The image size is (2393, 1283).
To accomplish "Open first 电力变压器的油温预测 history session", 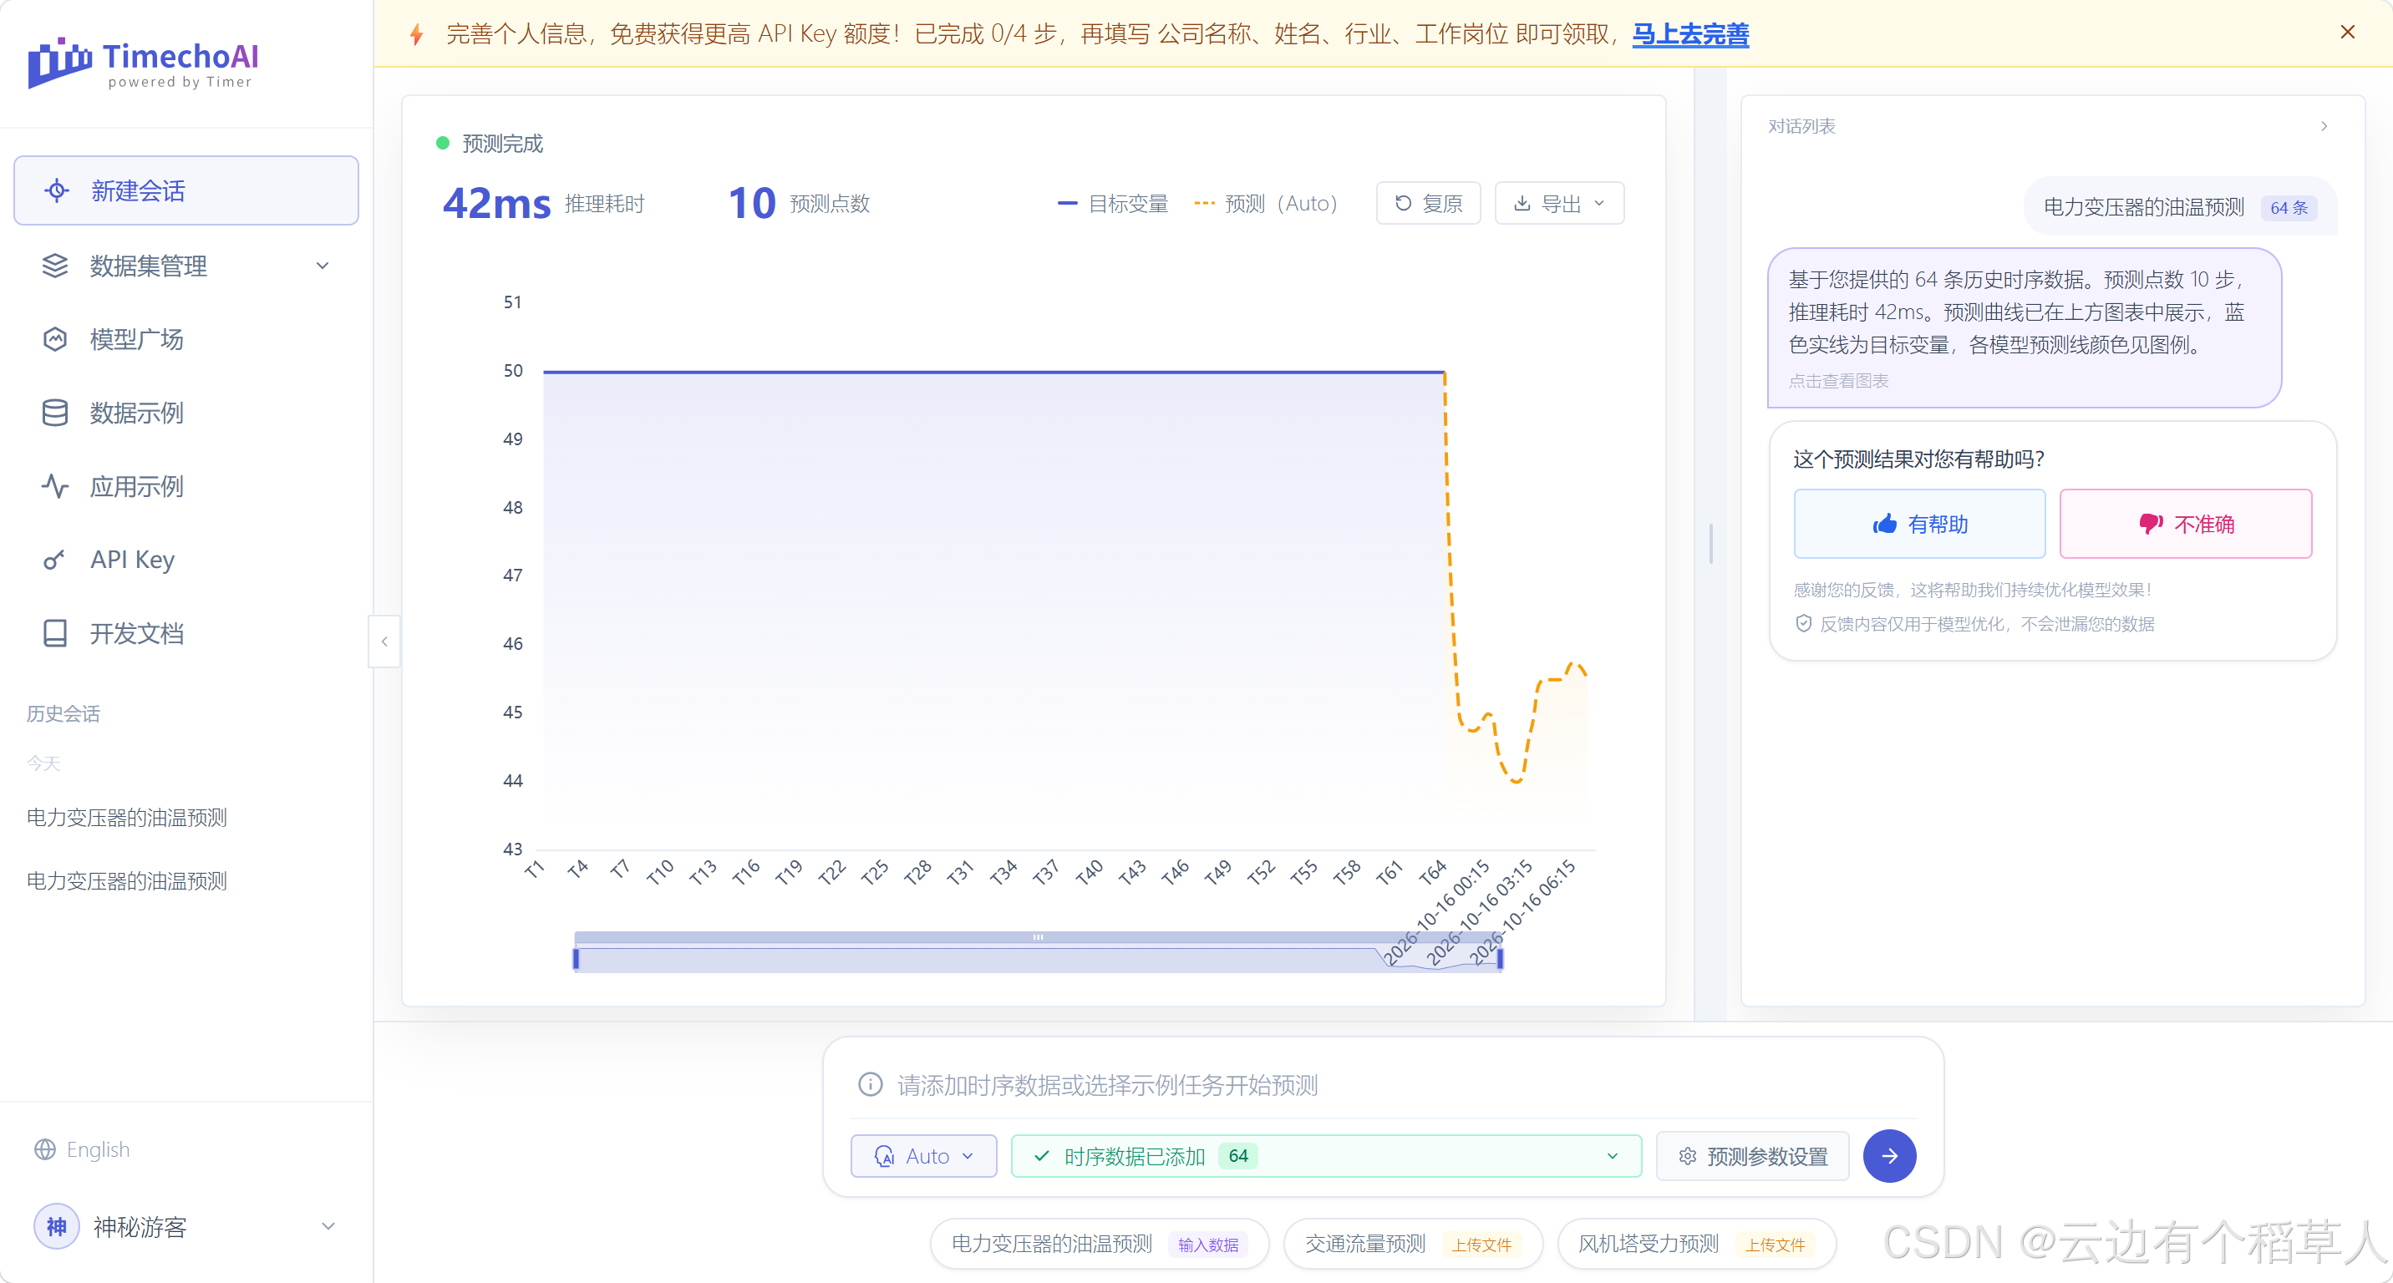I will [127, 817].
